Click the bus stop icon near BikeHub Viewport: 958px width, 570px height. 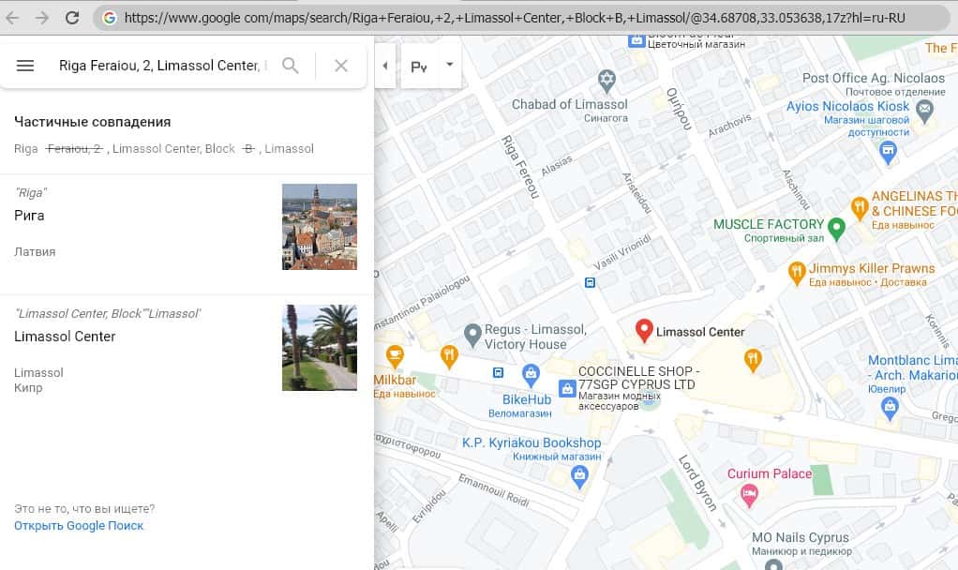(x=498, y=372)
